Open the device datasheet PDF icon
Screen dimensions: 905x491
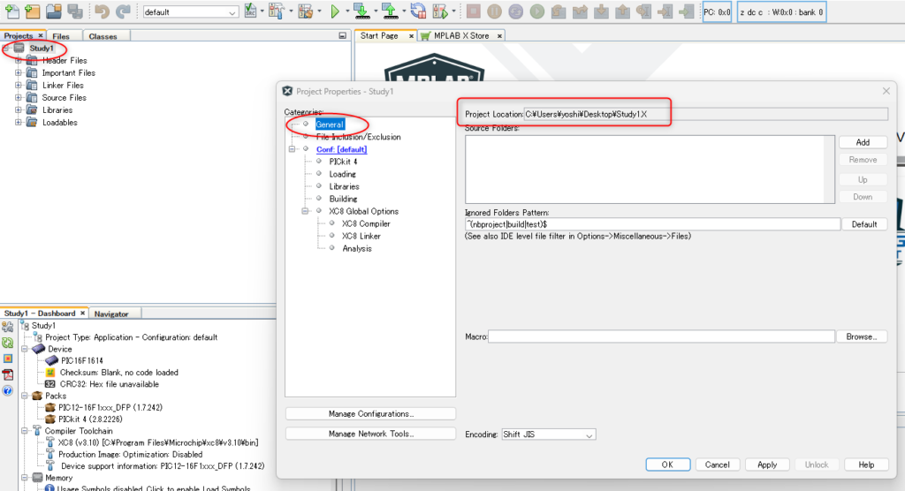(x=8, y=374)
